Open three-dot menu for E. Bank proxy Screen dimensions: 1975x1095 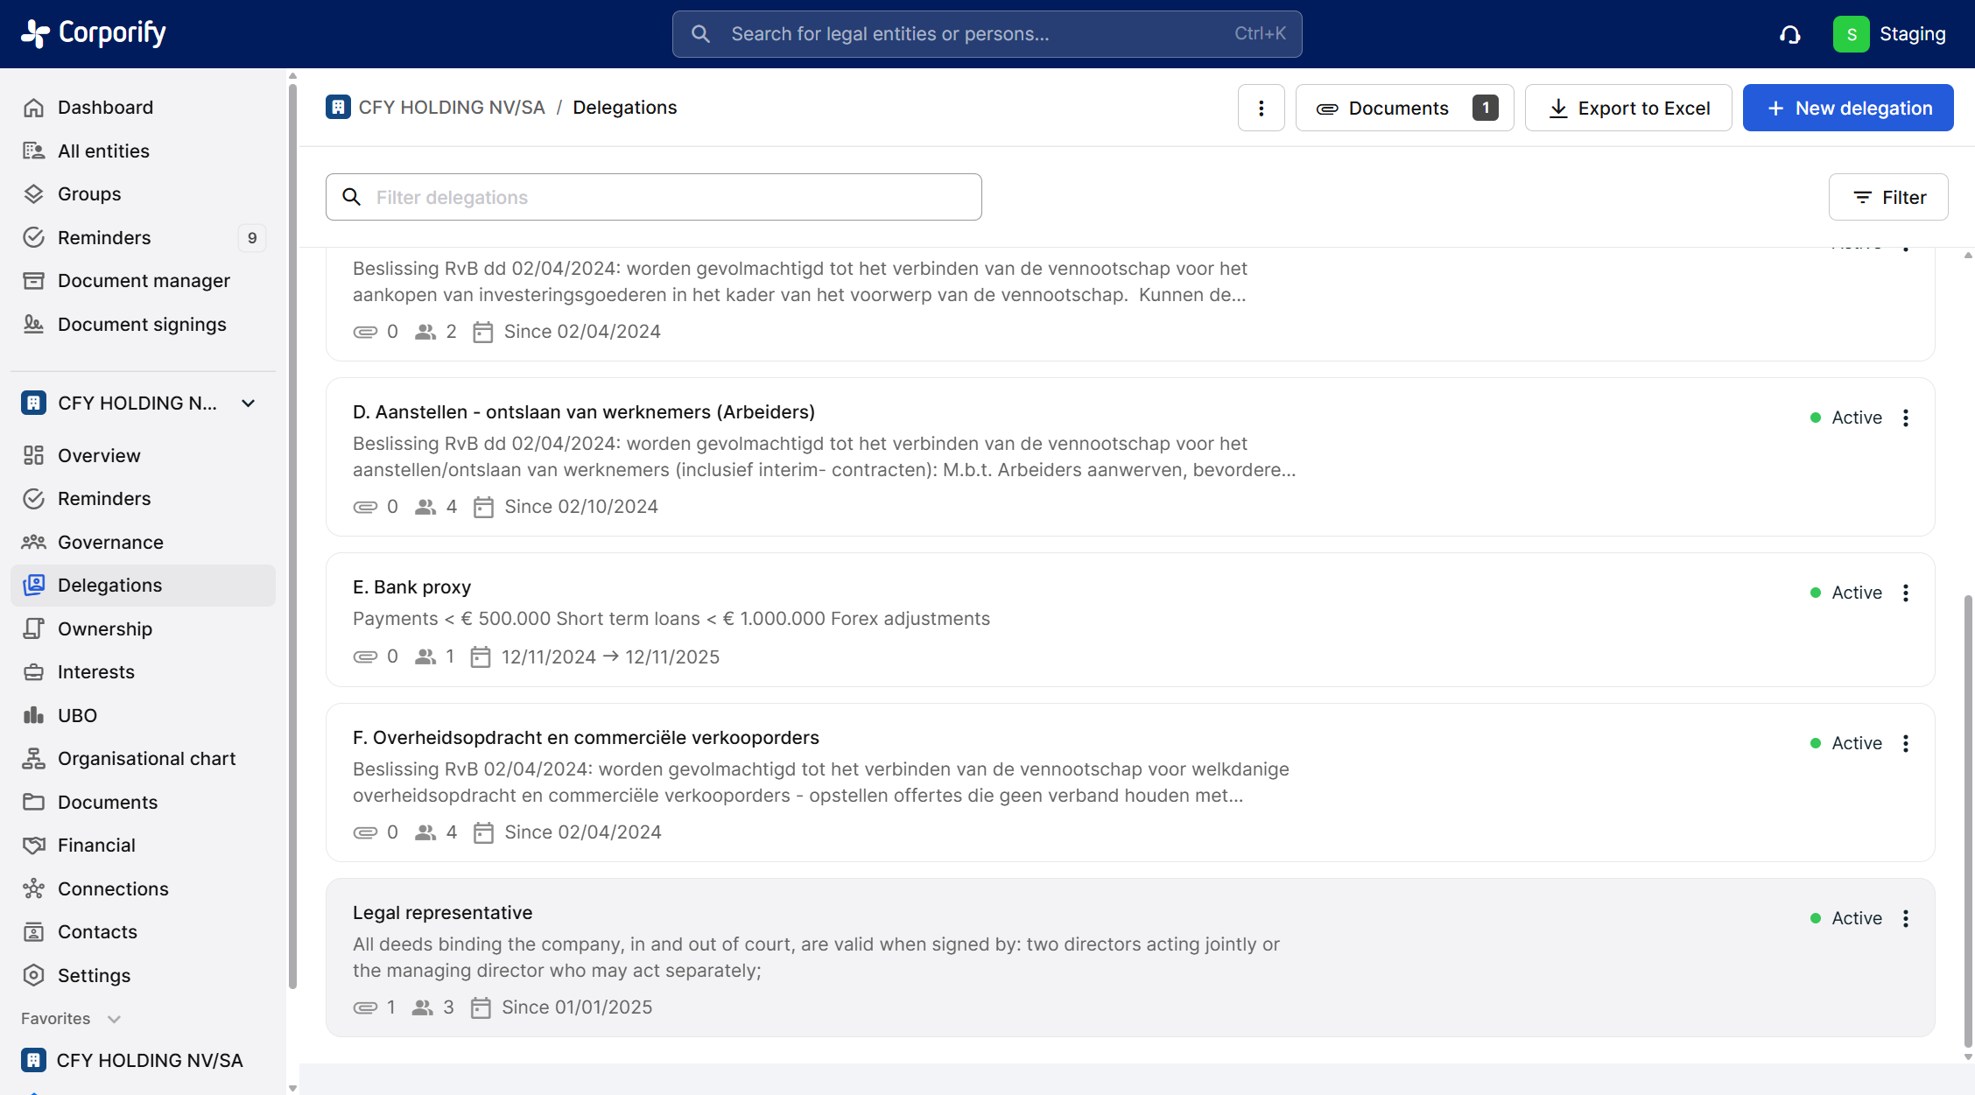(x=1906, y=593)
